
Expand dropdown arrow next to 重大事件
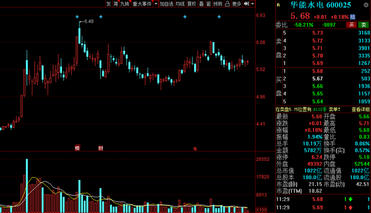click(x=156, y=3)
